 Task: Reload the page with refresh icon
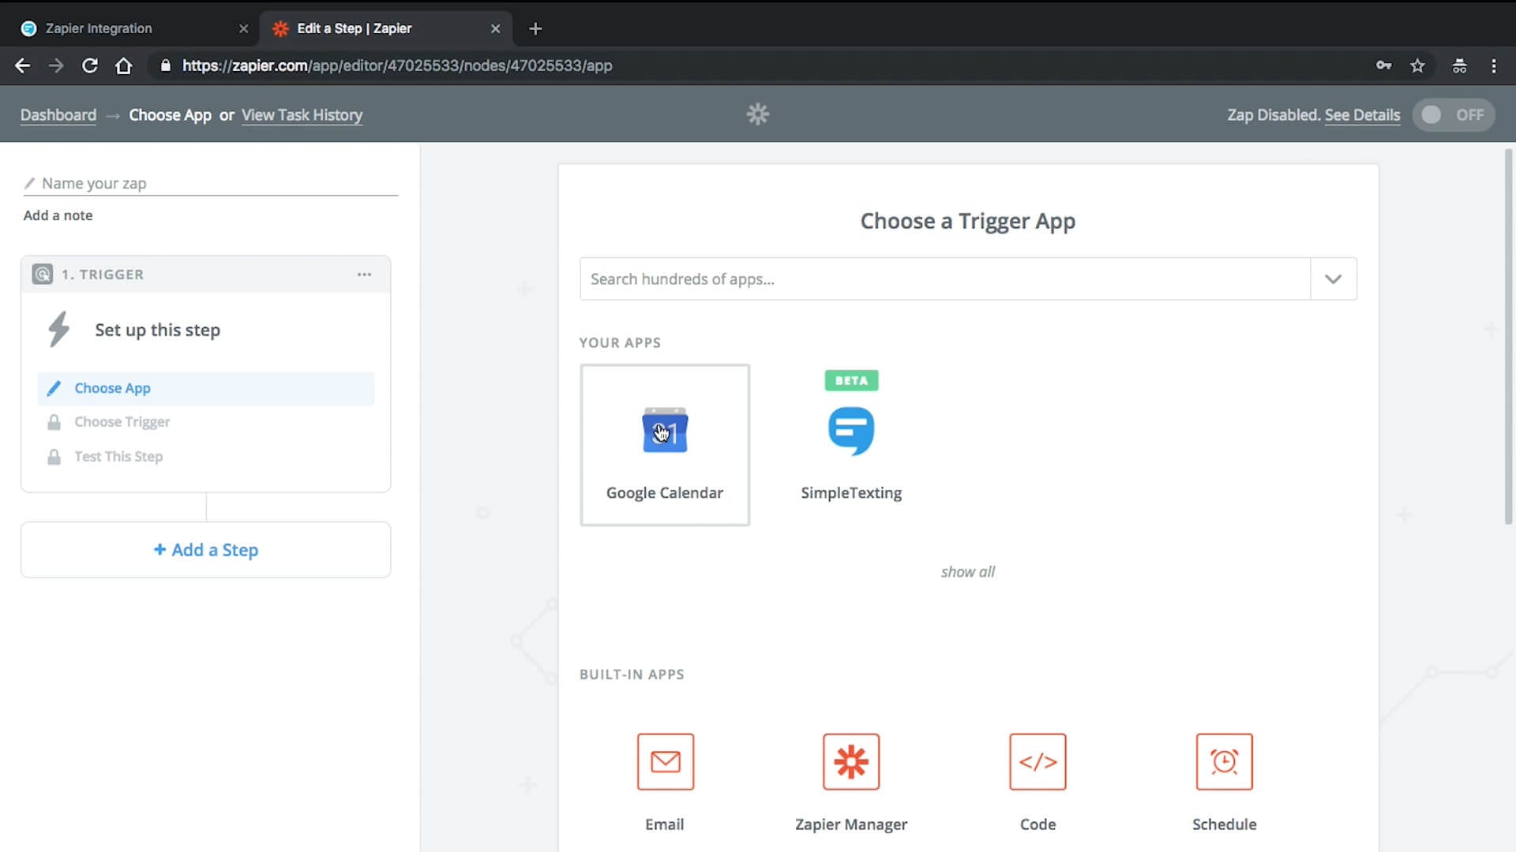pos(90,65)
